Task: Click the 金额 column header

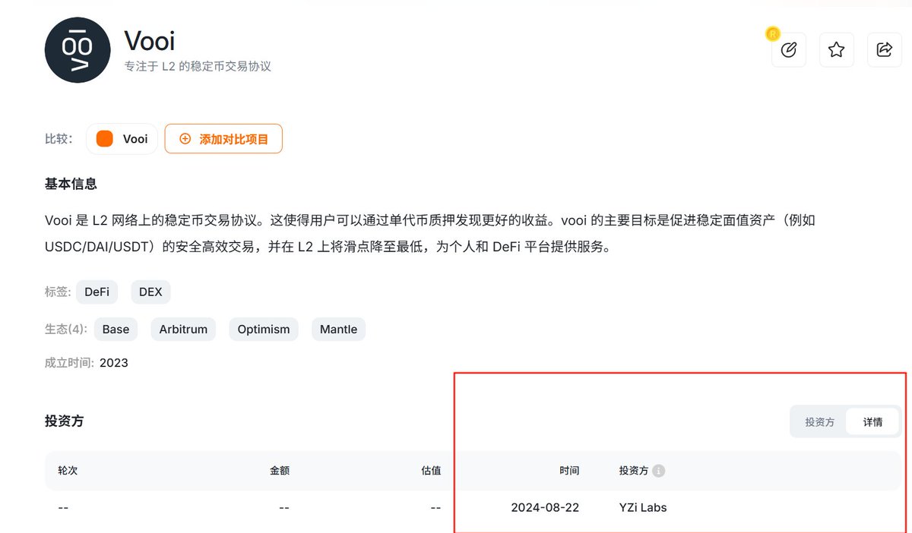Action: point(280,471)
